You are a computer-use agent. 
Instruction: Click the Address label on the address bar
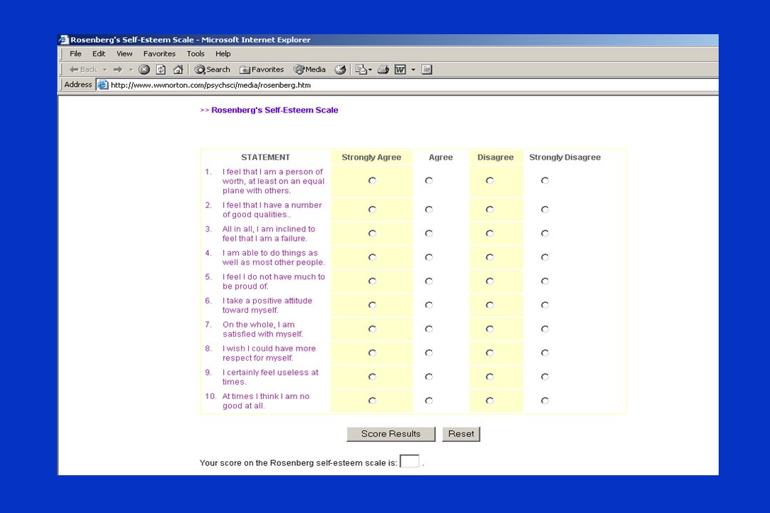tap(78, 85)
